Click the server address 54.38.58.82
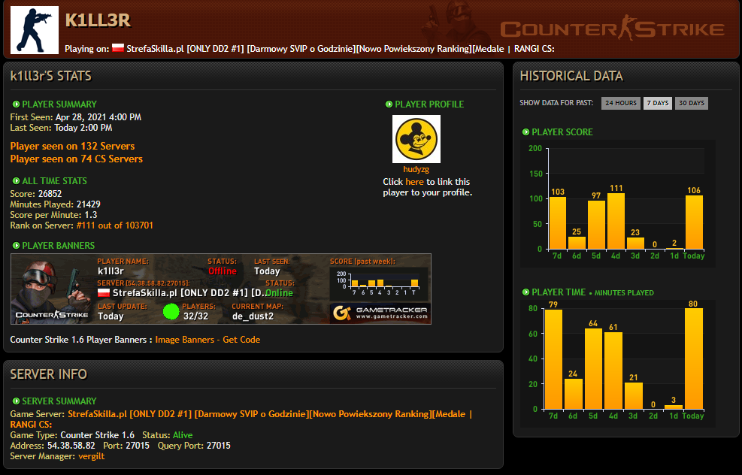Screen dimensions: 742x475 coord(71,446)
